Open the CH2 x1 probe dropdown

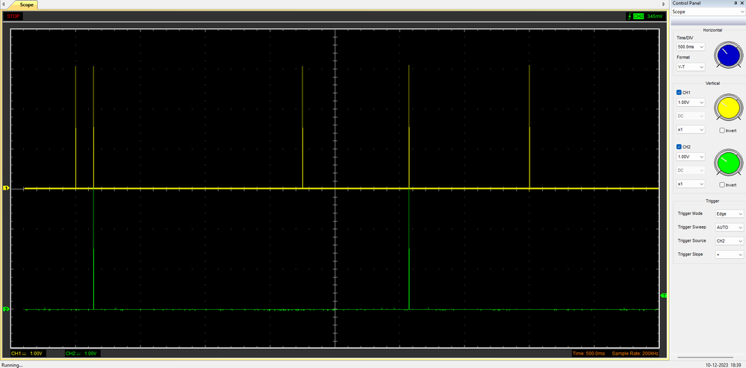691,184
